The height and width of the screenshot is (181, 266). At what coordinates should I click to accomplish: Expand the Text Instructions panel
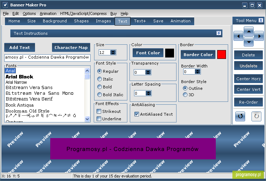coord(219,33)
